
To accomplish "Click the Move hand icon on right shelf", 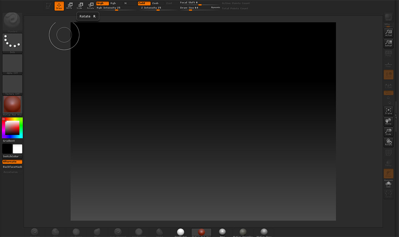I will tap(389, 121).
